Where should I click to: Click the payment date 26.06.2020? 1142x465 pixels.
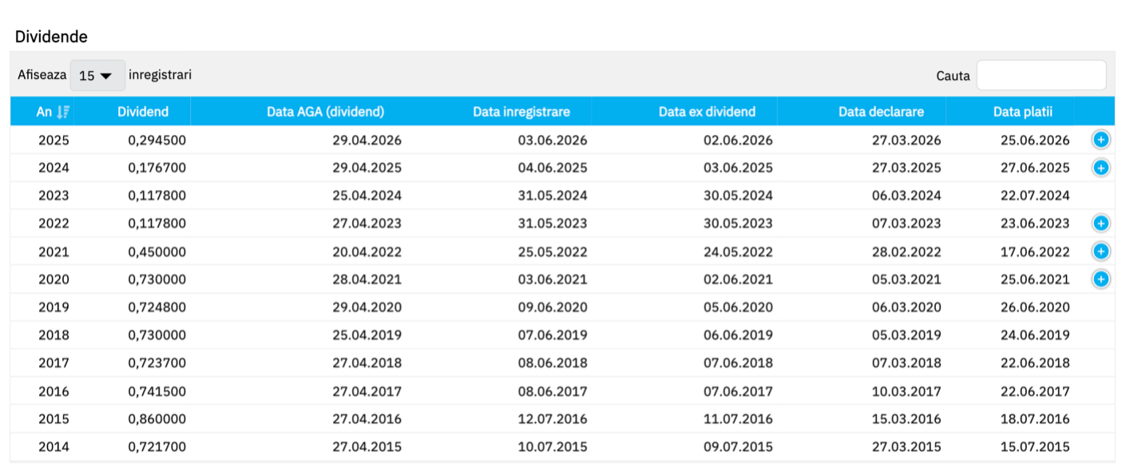tap(1035, 307)
